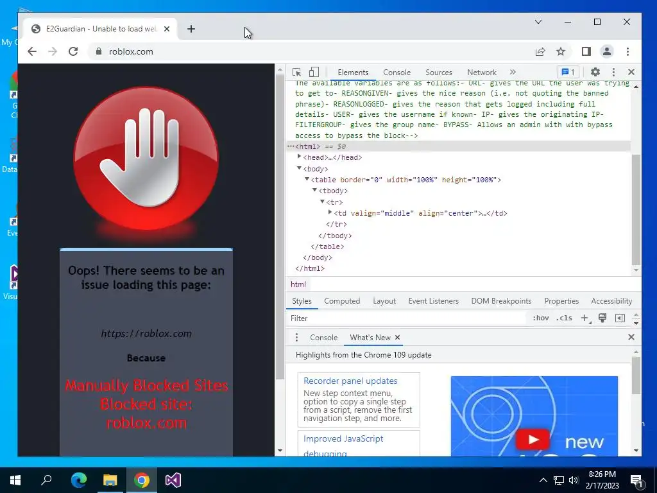Viewport: 657px width, 493px height.
Task: Open the Improved JavaScript debugging link
Action: tap(343, 445)
